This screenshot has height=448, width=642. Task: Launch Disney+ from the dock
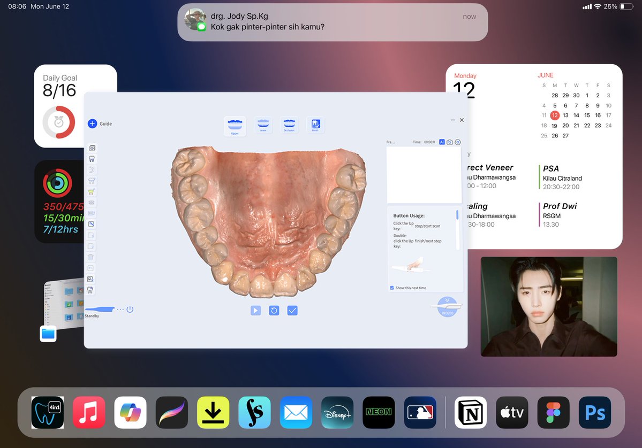click(x=337, y=412)
